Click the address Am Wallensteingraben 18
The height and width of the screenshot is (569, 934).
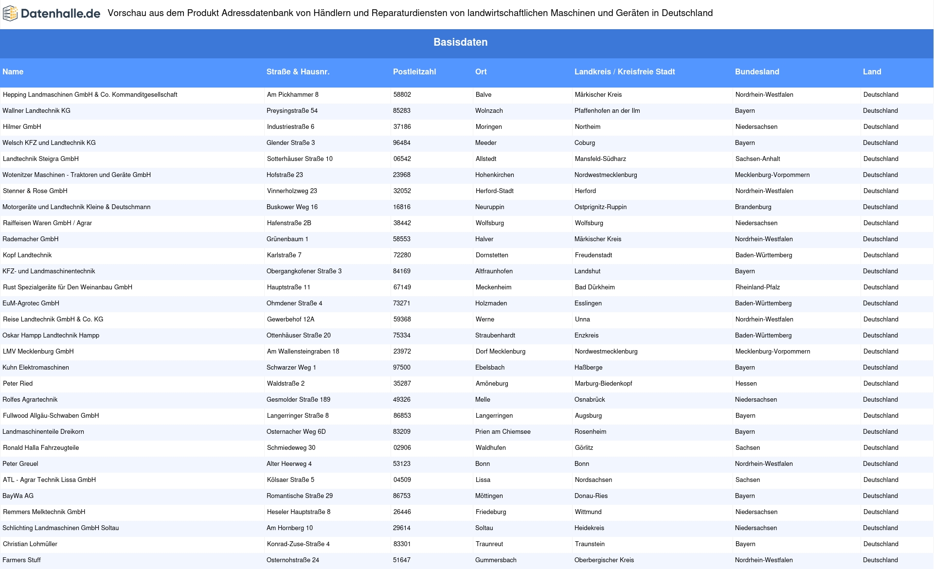pos(303,352)
